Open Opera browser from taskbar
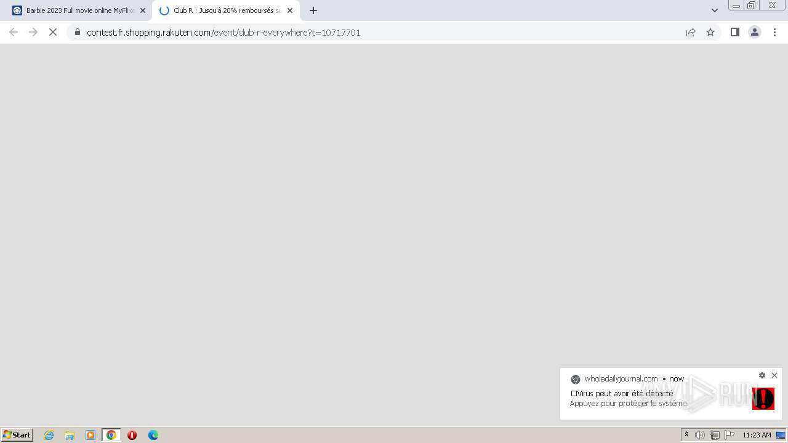This screenshot has height=443, width=788. click(132, 435)
